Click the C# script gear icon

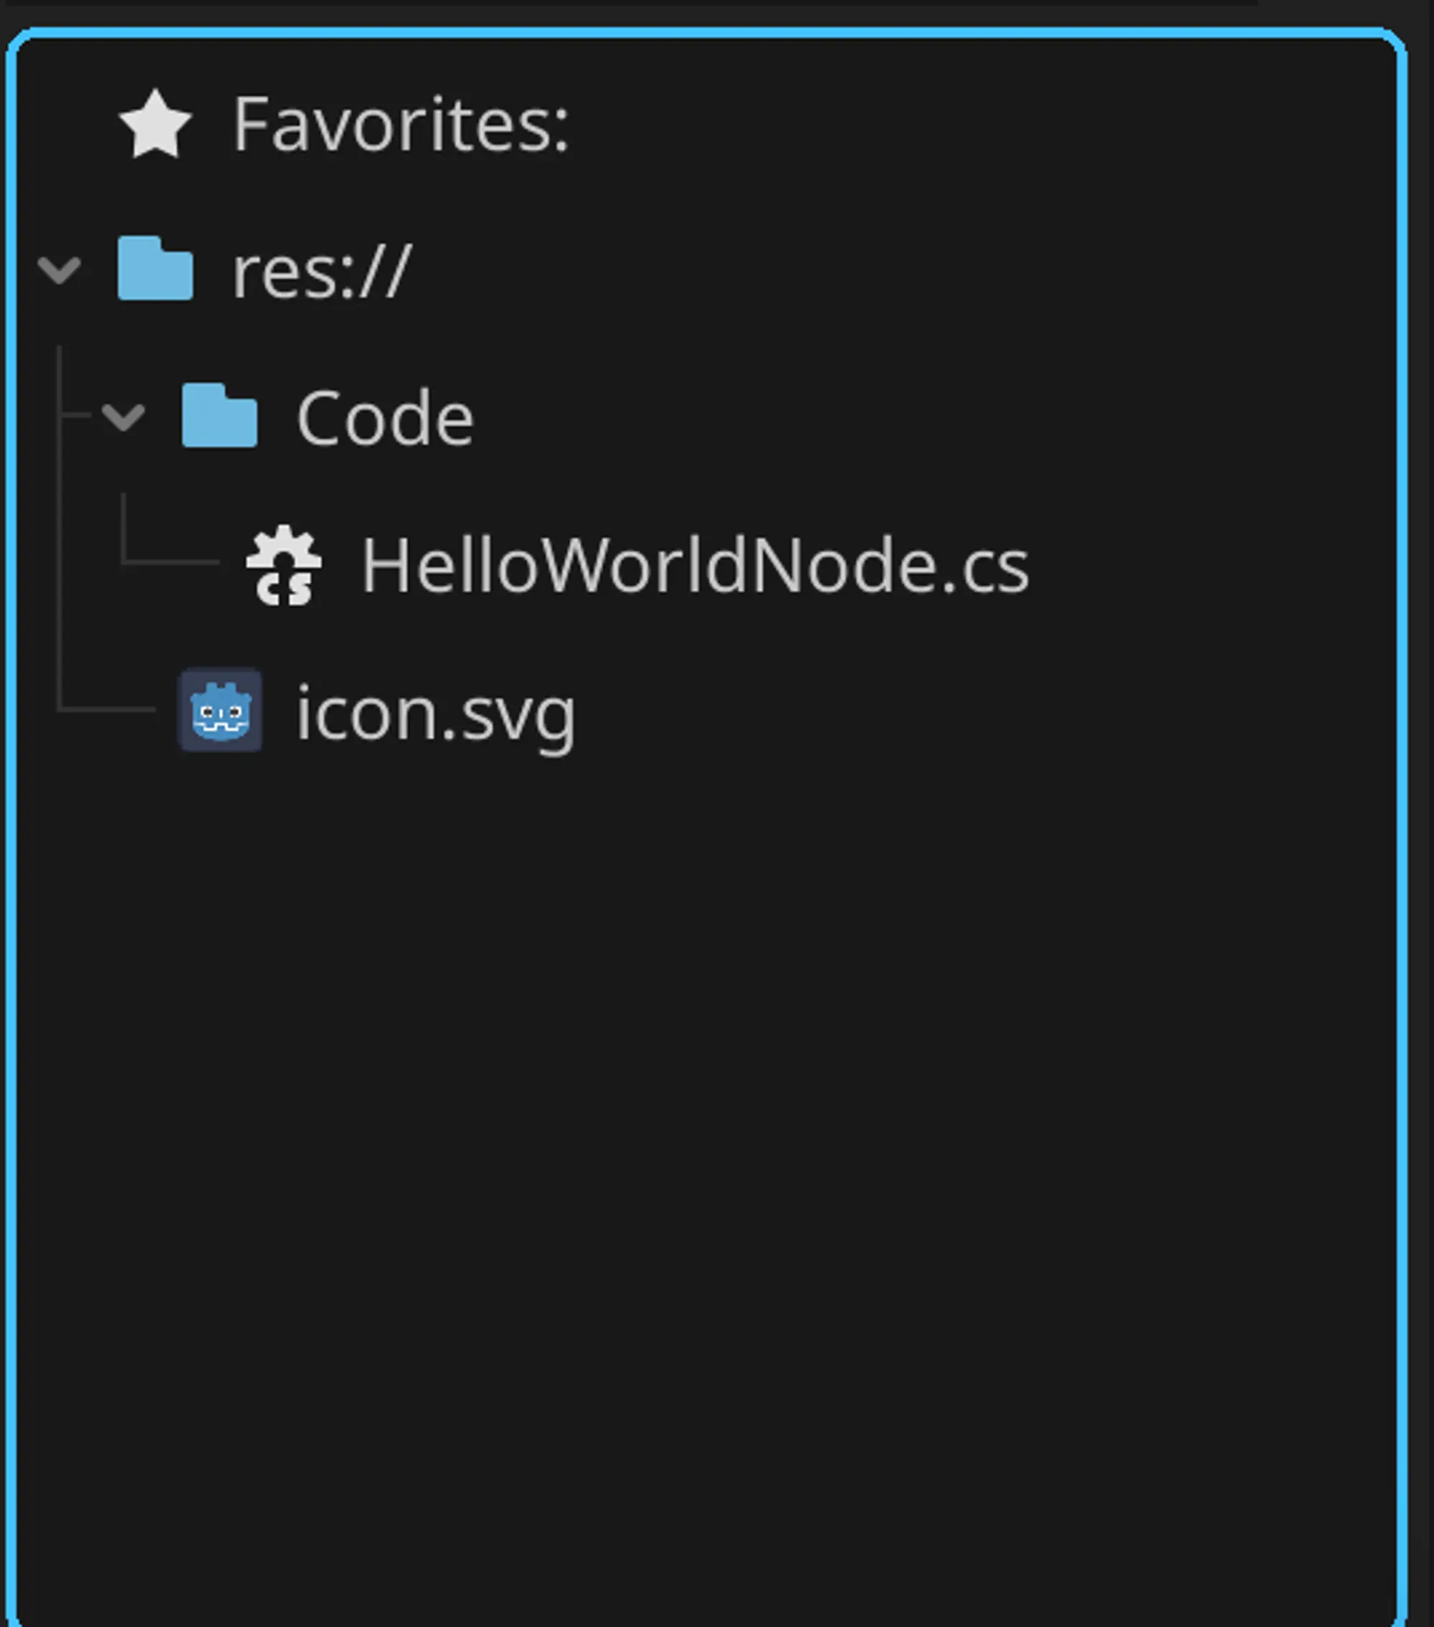click(284, 565)
